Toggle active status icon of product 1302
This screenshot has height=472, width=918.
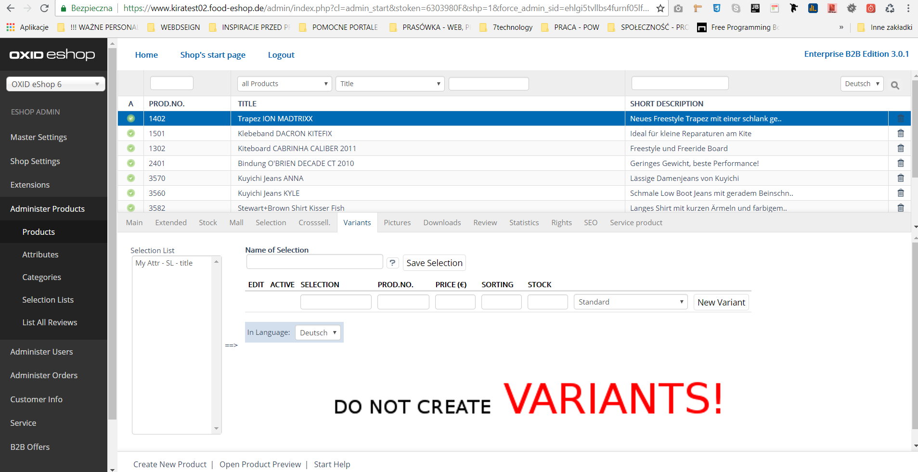pos(131,148)
